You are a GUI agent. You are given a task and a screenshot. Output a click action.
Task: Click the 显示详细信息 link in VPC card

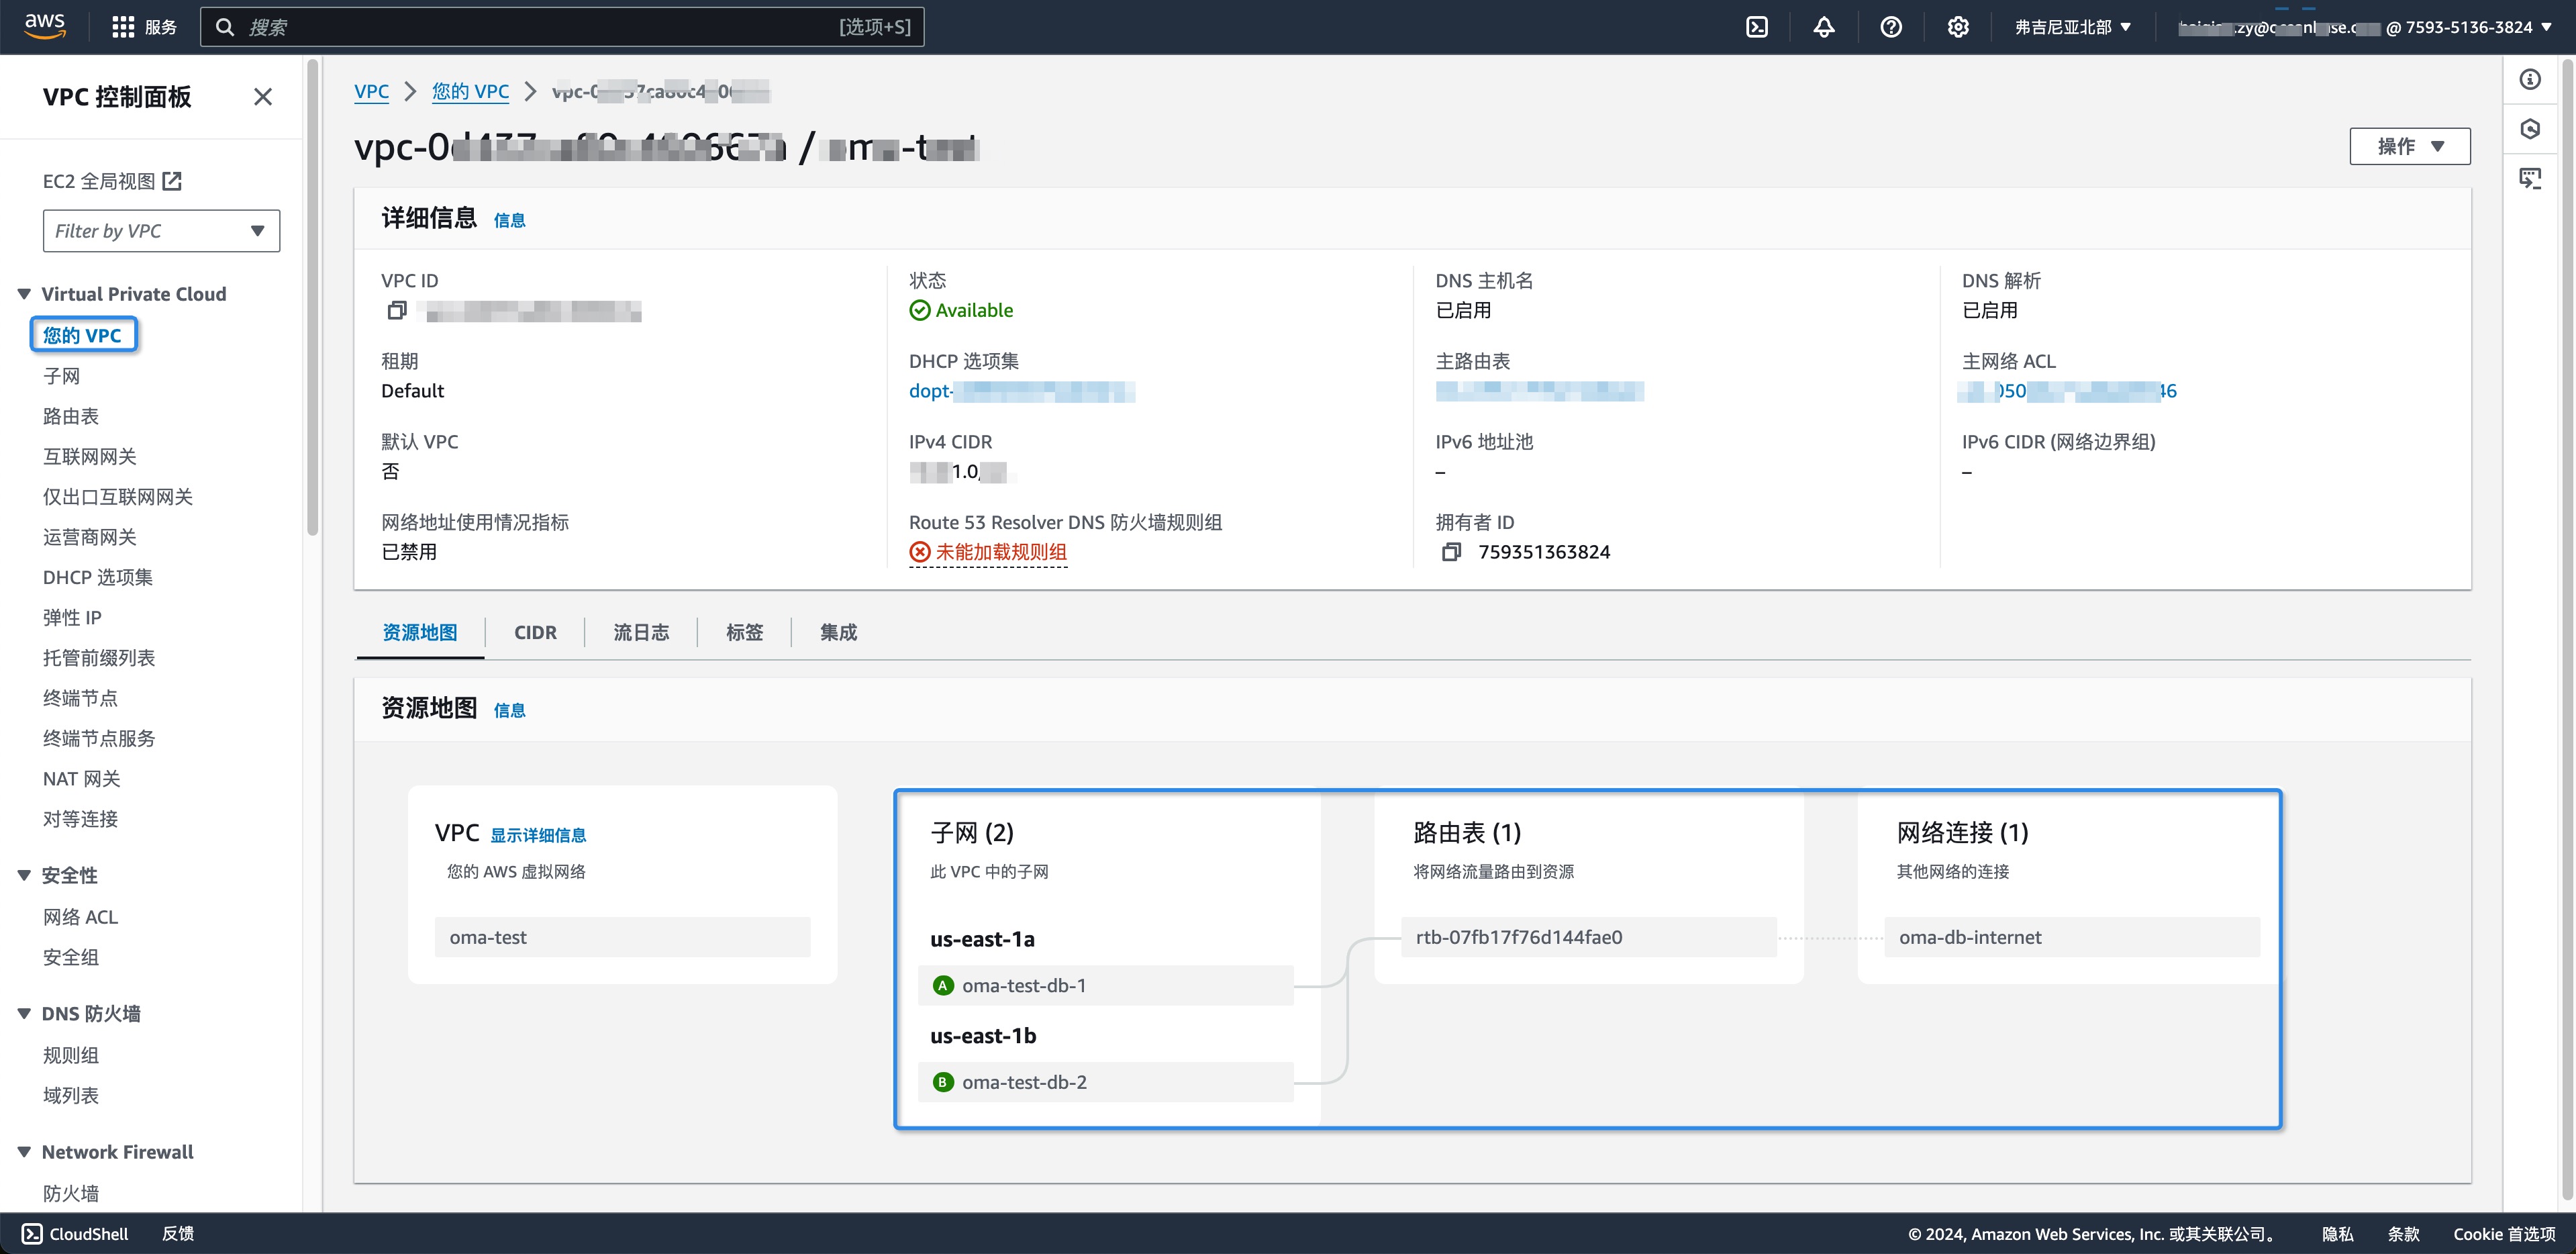[538, 835]
